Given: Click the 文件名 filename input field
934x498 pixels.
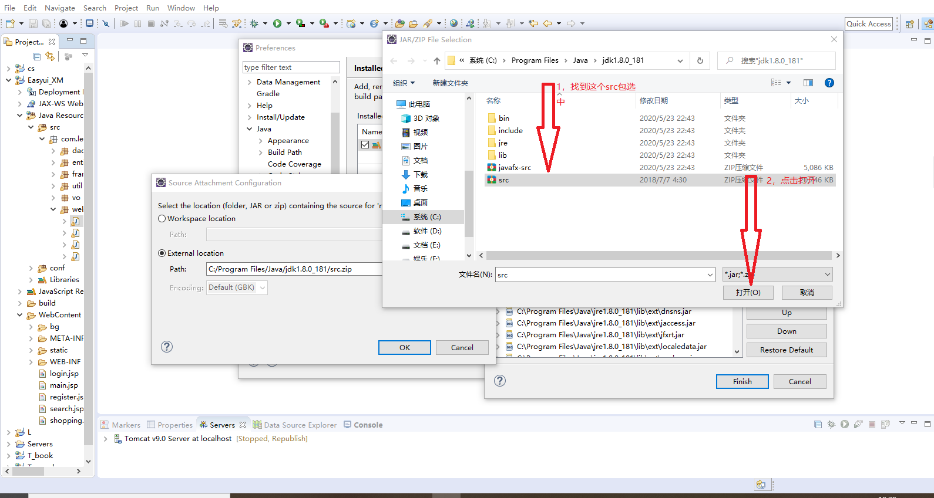Looking at the screenshot, I should point(601,275).
